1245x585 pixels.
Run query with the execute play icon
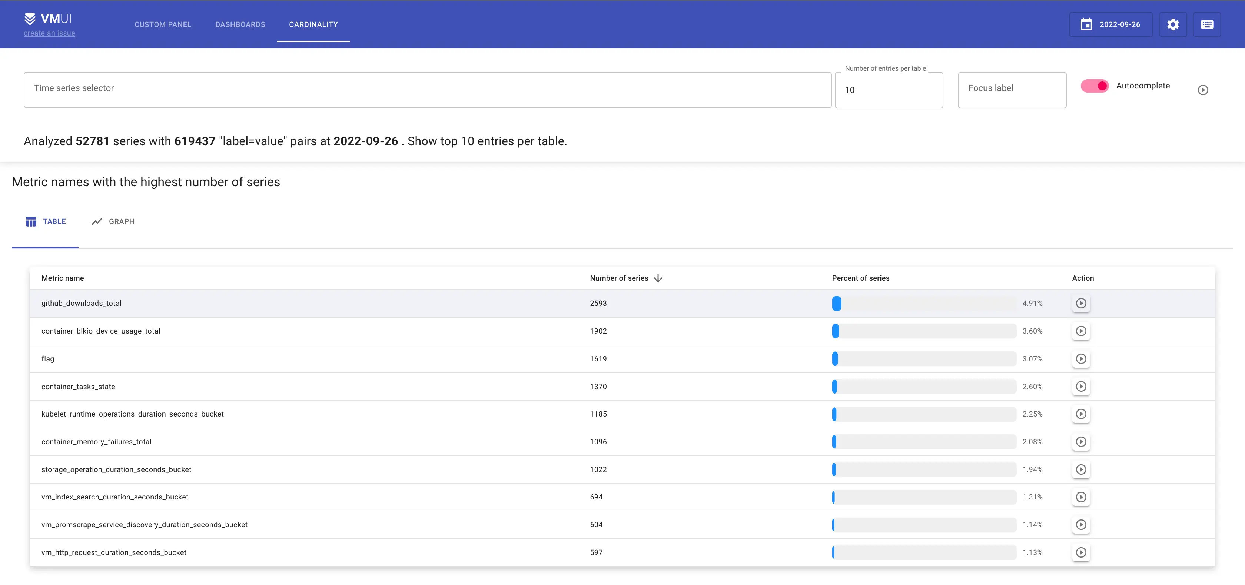(x=1203, y=90)
